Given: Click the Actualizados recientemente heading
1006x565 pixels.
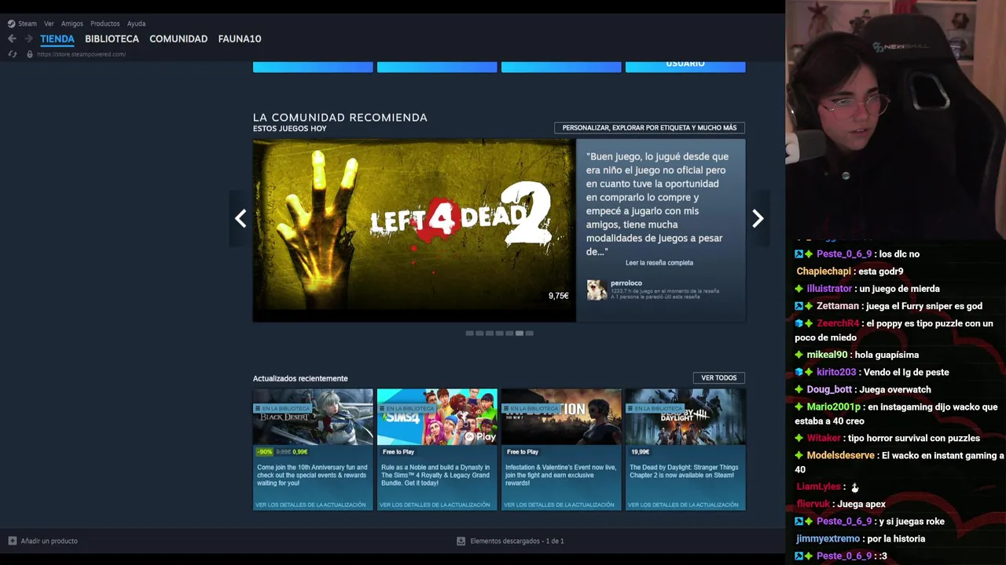Looking at the screenshot, I should [300, 378].
